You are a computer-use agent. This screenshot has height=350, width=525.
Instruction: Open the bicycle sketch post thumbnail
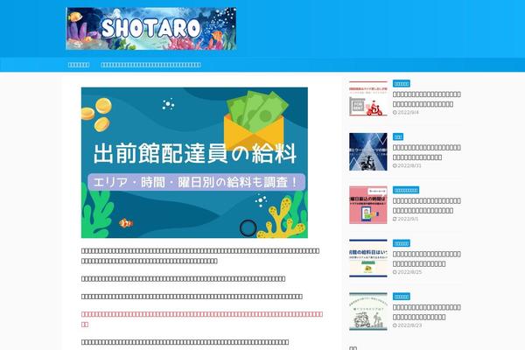[x=368, y=311]
